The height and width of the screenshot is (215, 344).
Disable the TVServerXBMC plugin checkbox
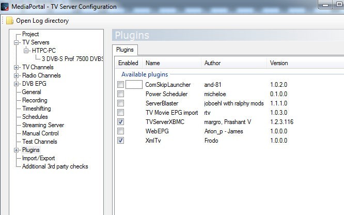[x=120, y=122]
